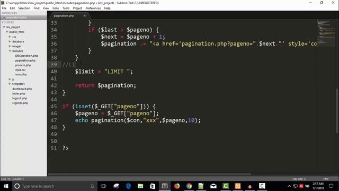
Task: Open index.php in the sidebar
Action: (19, 93)
